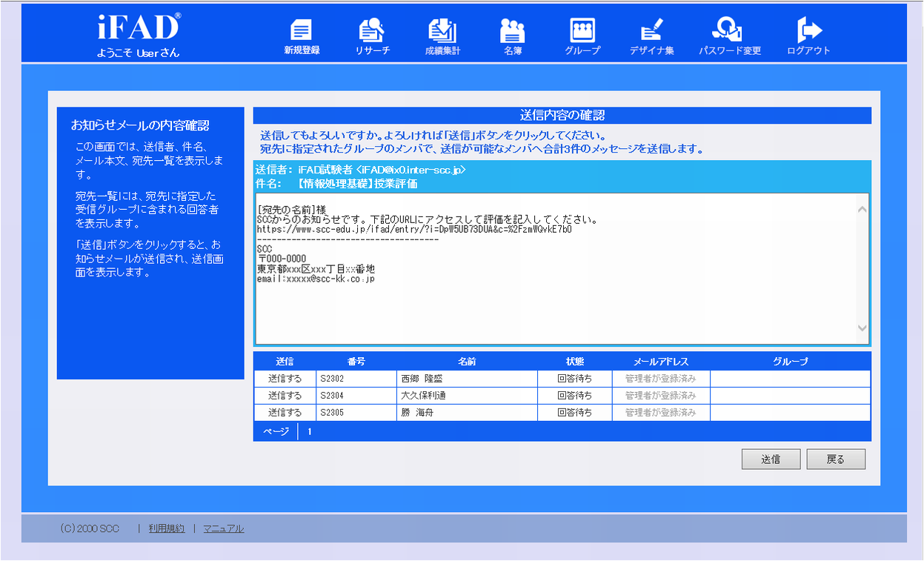This screenshot has height=561, width=924.
Task: Click the 番号 column header
Action: [x=356, y=362]
